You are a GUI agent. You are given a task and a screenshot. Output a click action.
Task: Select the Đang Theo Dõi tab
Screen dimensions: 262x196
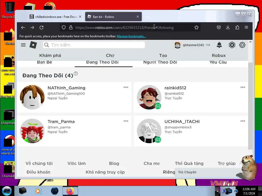[x=102, y=62]
